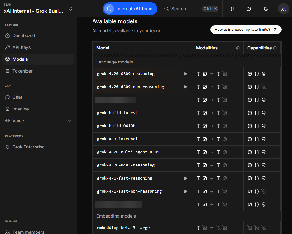Click text output icon for grok-build-latest
Image resolution: width=292 pixels, height=234 pixels.
[218, 113]
